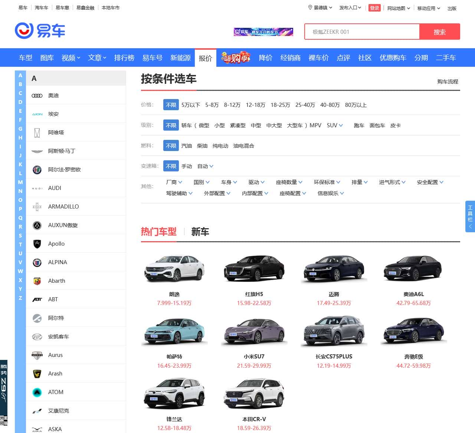This screenshot has height=433, width=475.
Task: Open the 驱动 filter dropdown
Action: pos(256,182)
